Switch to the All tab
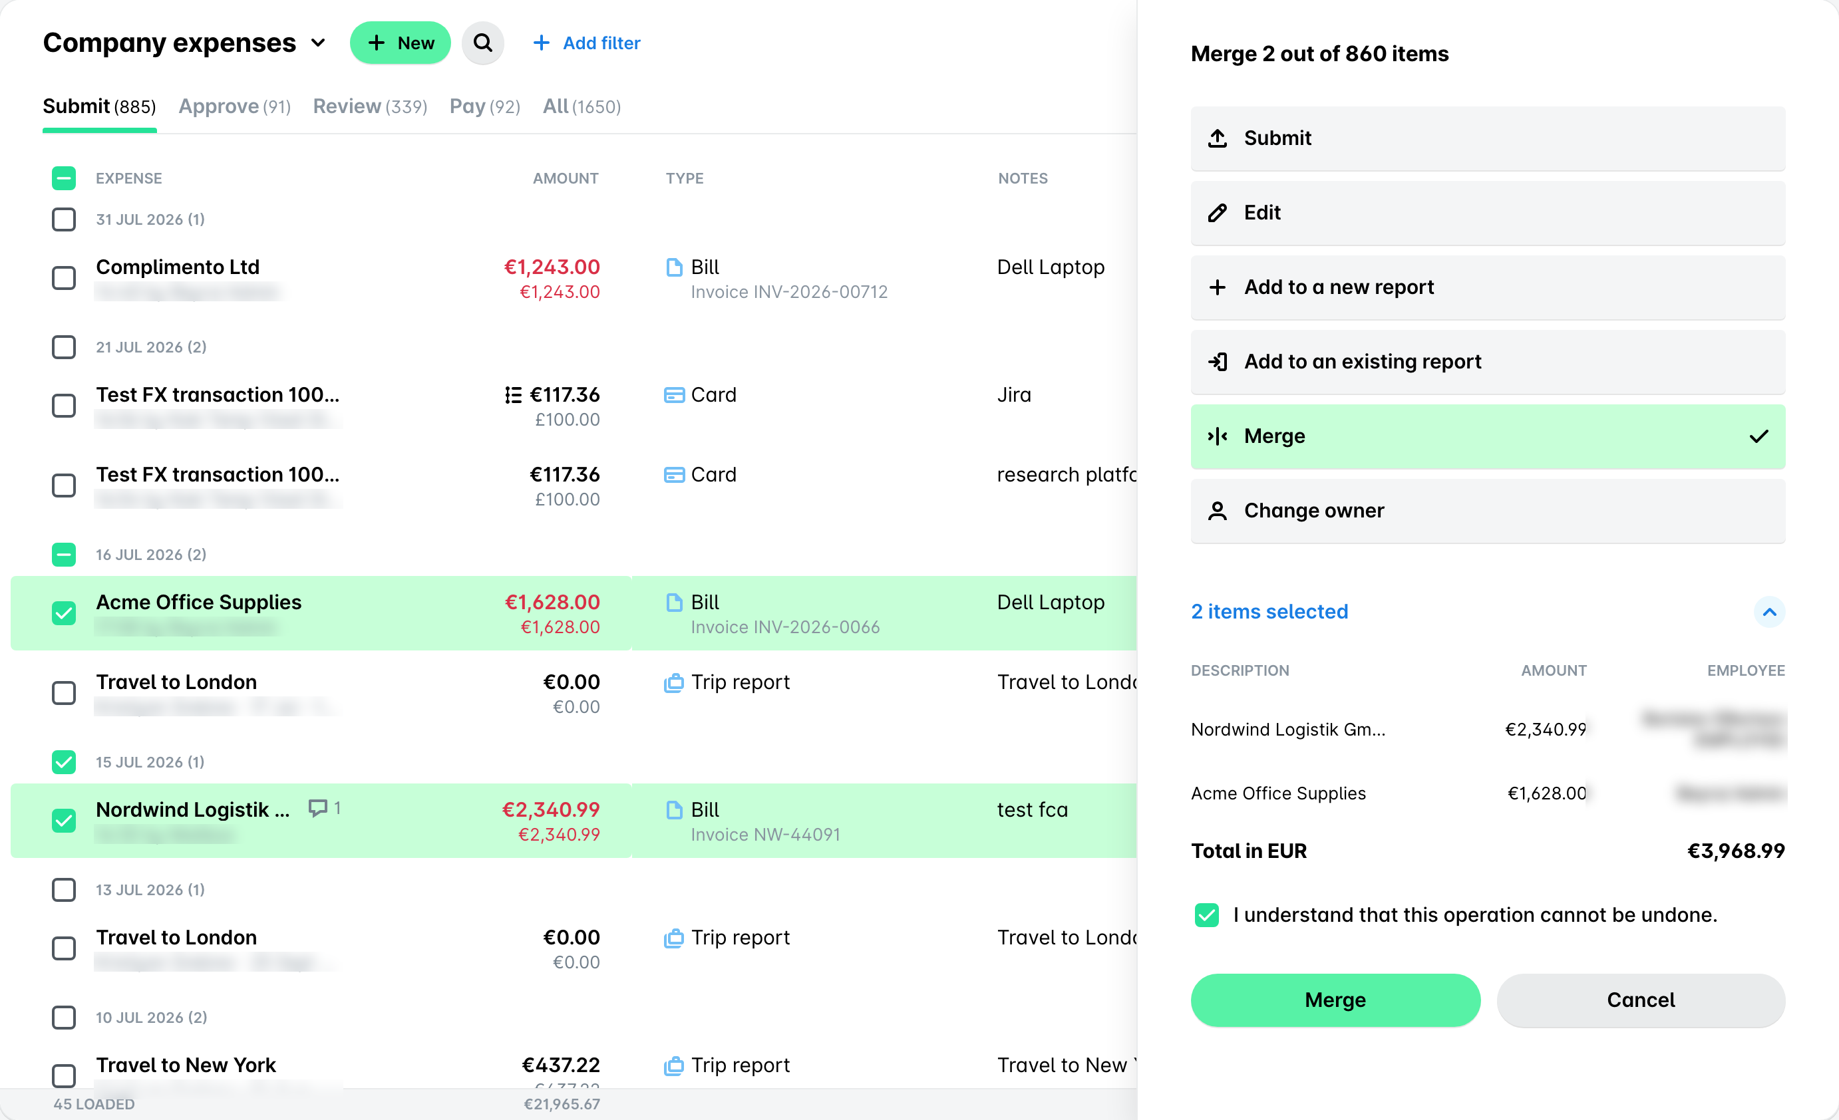Image resolution: width=1839 pixels, height=1120 pixels. pyautogui.click(x=582, y=106)
